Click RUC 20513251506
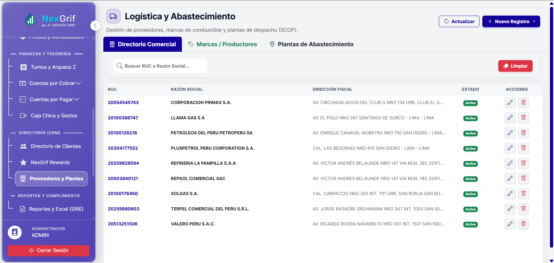The width and height of the screenshot is (554, 263). point(123,224)
